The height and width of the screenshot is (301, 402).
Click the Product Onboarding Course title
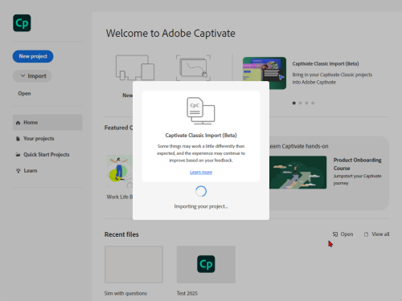tap(358, 164)
